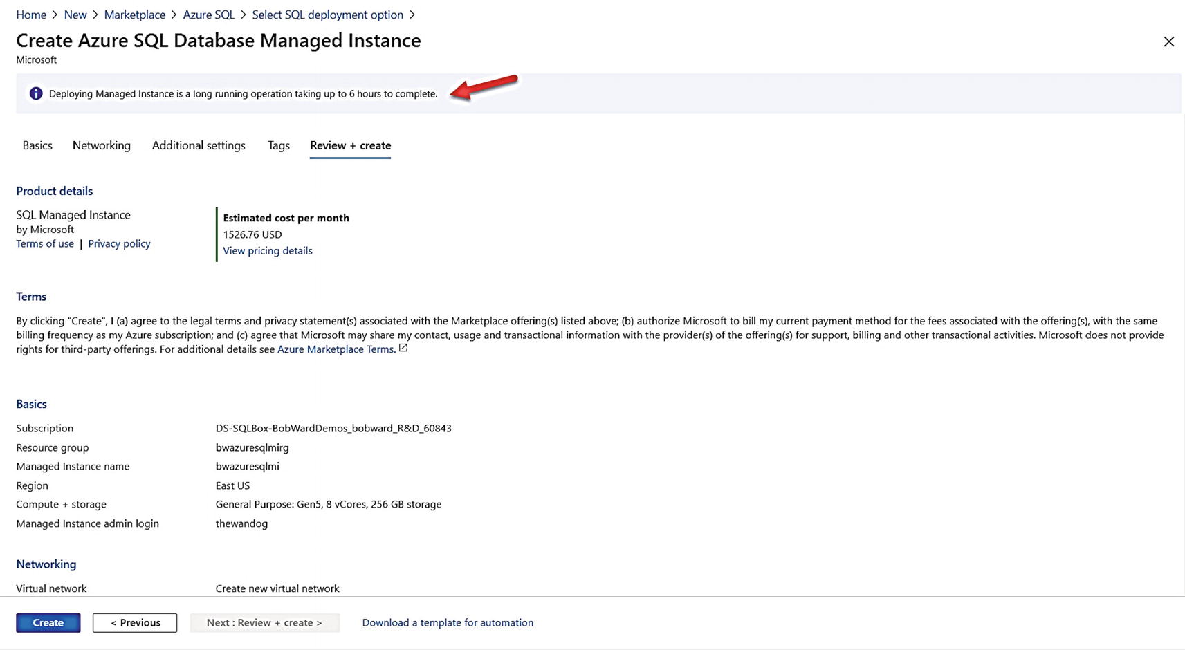Click the Terms section heading
Screen dimensions: 1185x650
31,297
